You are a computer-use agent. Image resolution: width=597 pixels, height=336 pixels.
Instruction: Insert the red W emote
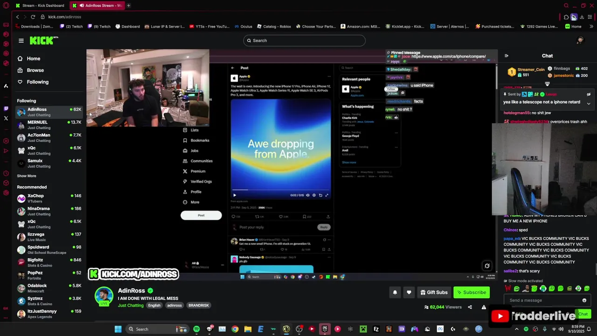click(507, 288)
